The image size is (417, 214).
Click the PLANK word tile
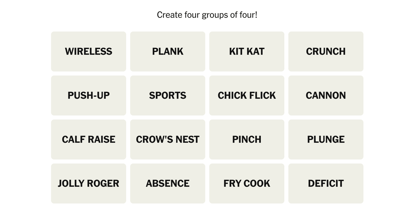coord(168,51)
